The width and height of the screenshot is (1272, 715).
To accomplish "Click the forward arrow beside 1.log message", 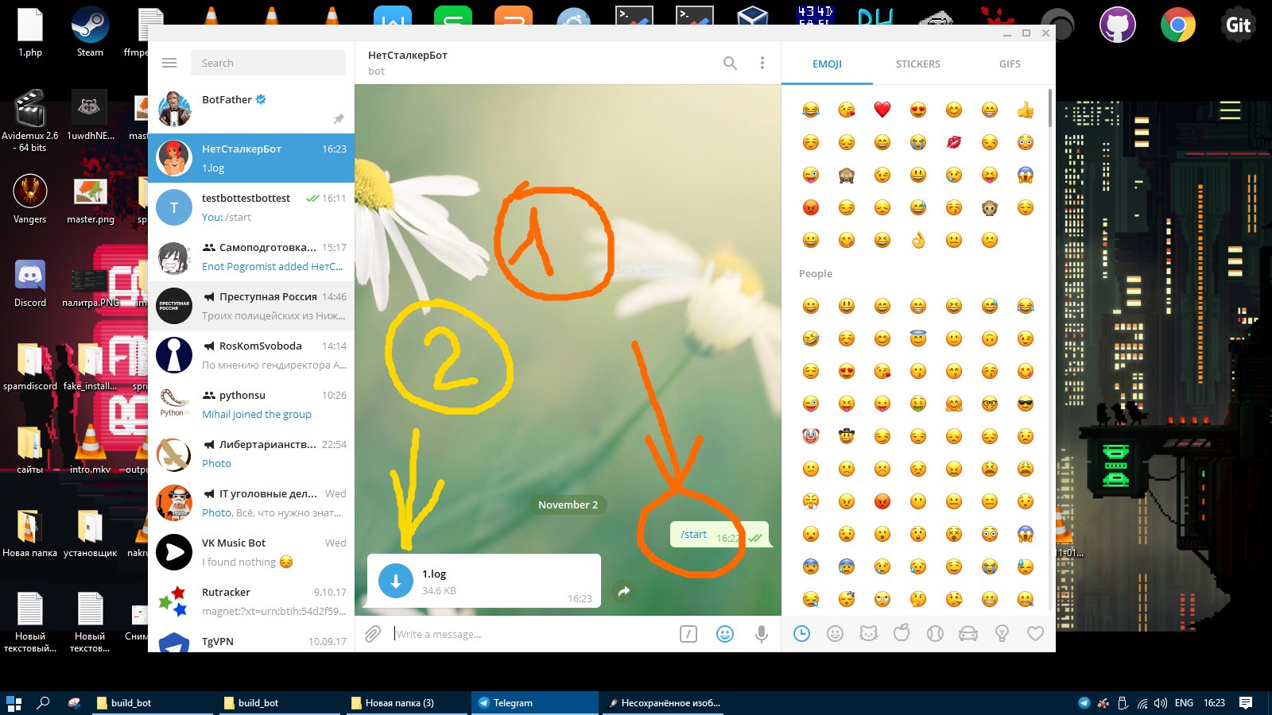I will [x=624, y=591].
